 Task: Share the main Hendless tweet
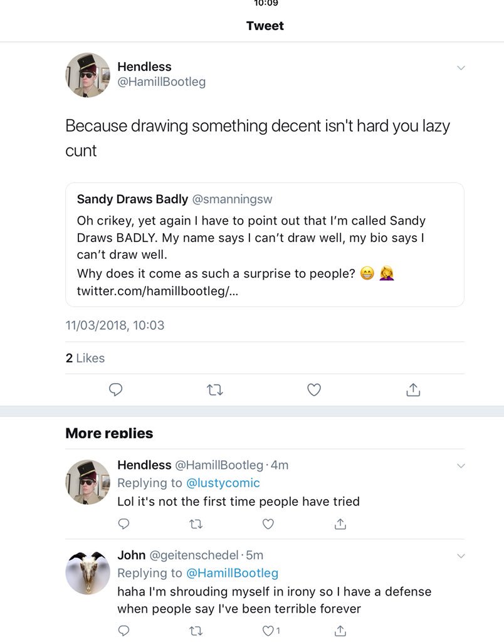[x=412, y=390]
